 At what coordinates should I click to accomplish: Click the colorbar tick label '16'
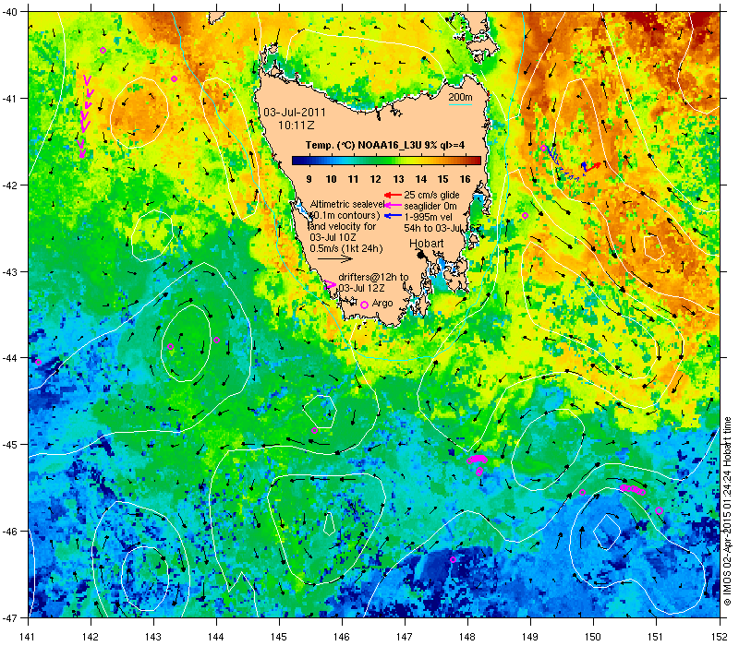click(x=466, y=179)
